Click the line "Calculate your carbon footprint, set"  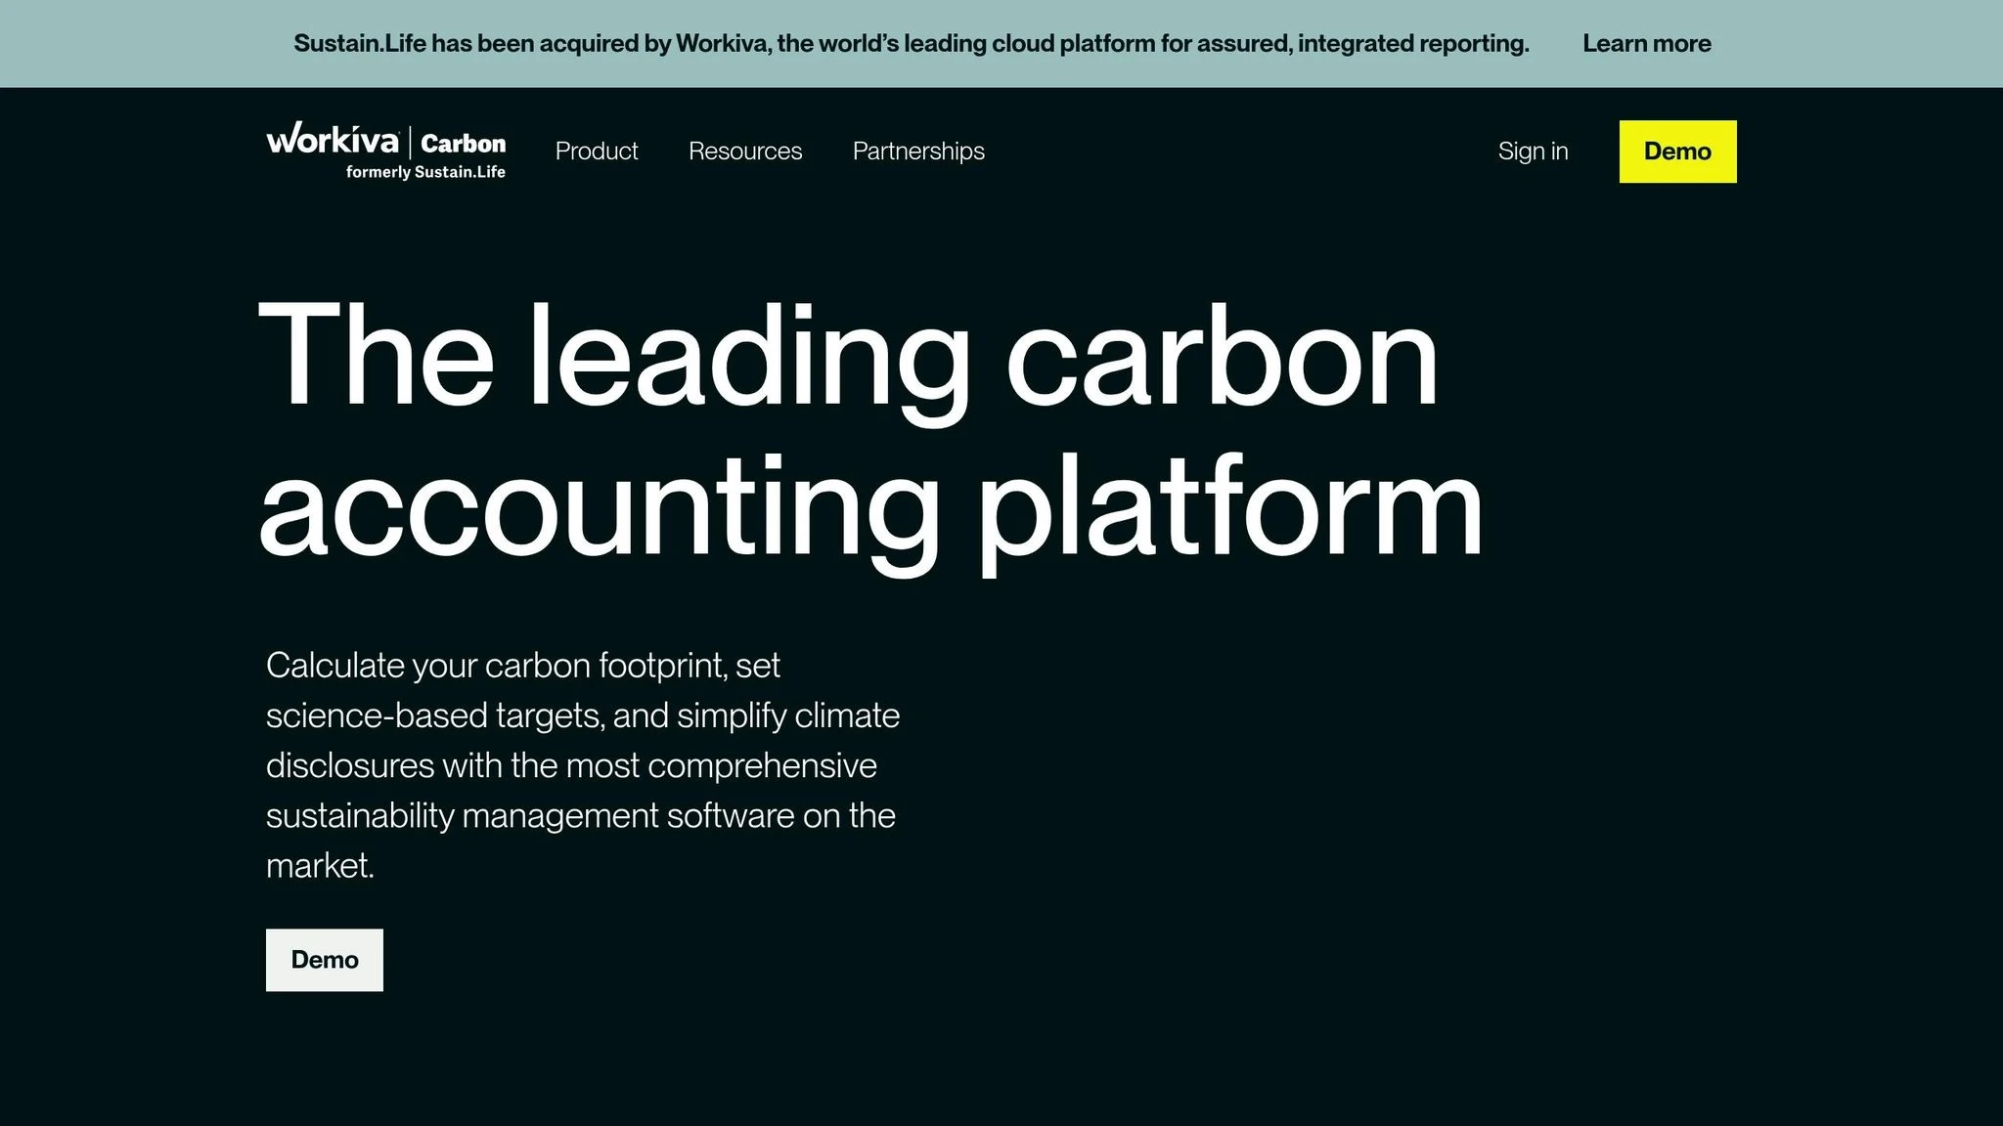coord(523,666)
